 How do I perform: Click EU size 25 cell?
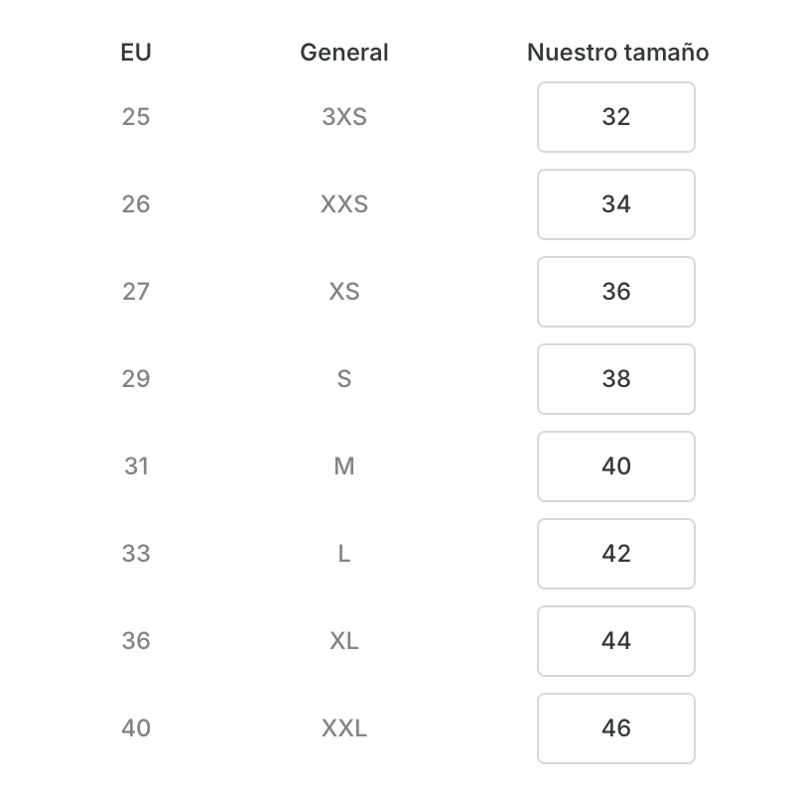[x=136, y=117]
